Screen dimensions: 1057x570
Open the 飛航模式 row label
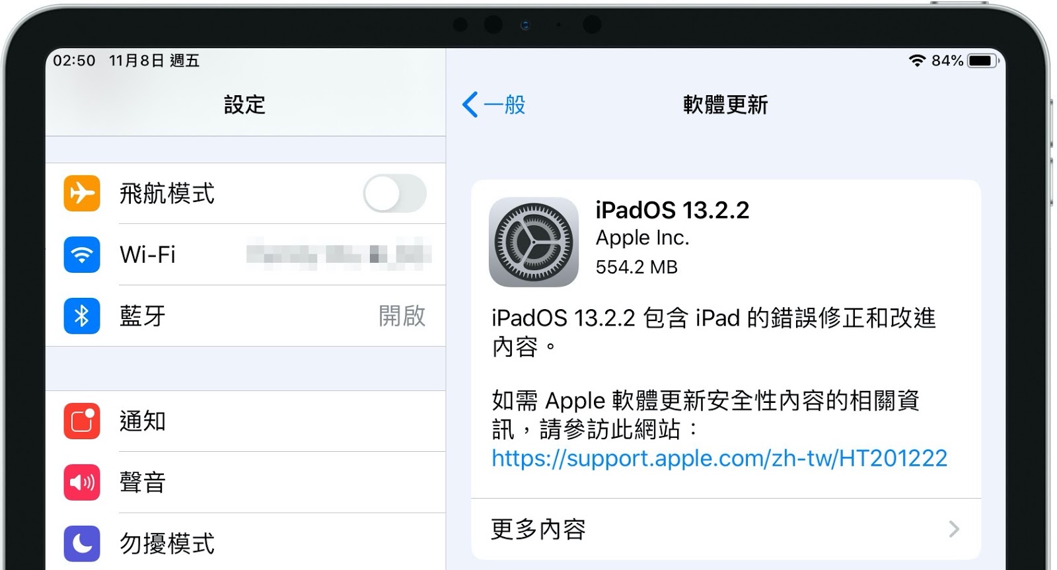click(167, 194)
